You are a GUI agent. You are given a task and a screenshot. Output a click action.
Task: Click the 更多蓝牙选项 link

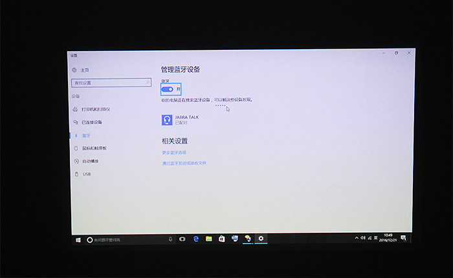click(173, 153)
